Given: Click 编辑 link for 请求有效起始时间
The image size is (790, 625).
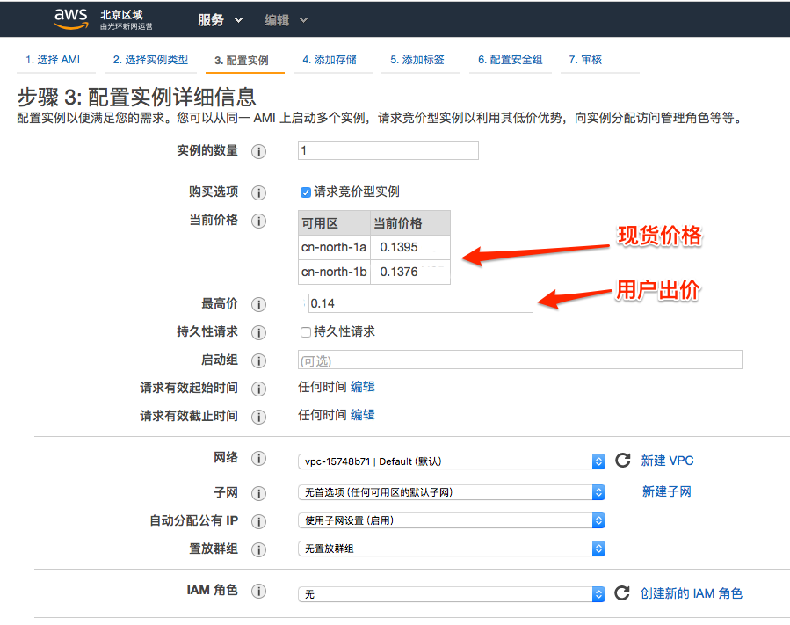Looking at the screenshot, I should (363, 387).
